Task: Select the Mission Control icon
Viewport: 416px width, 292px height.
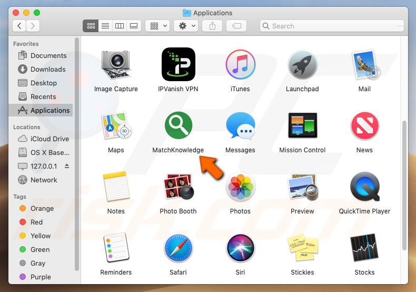Action: [x=302, y=125]
